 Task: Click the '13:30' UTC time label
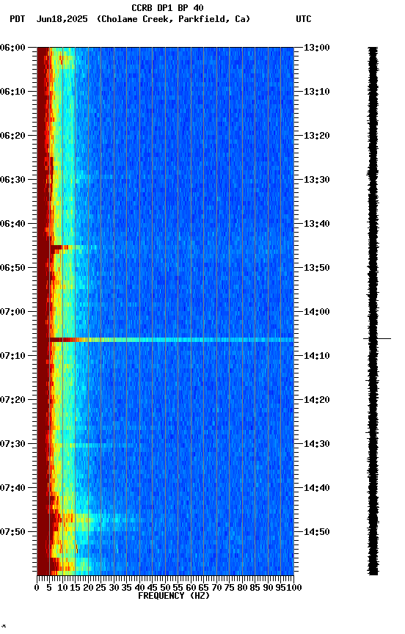coord(317,180)
